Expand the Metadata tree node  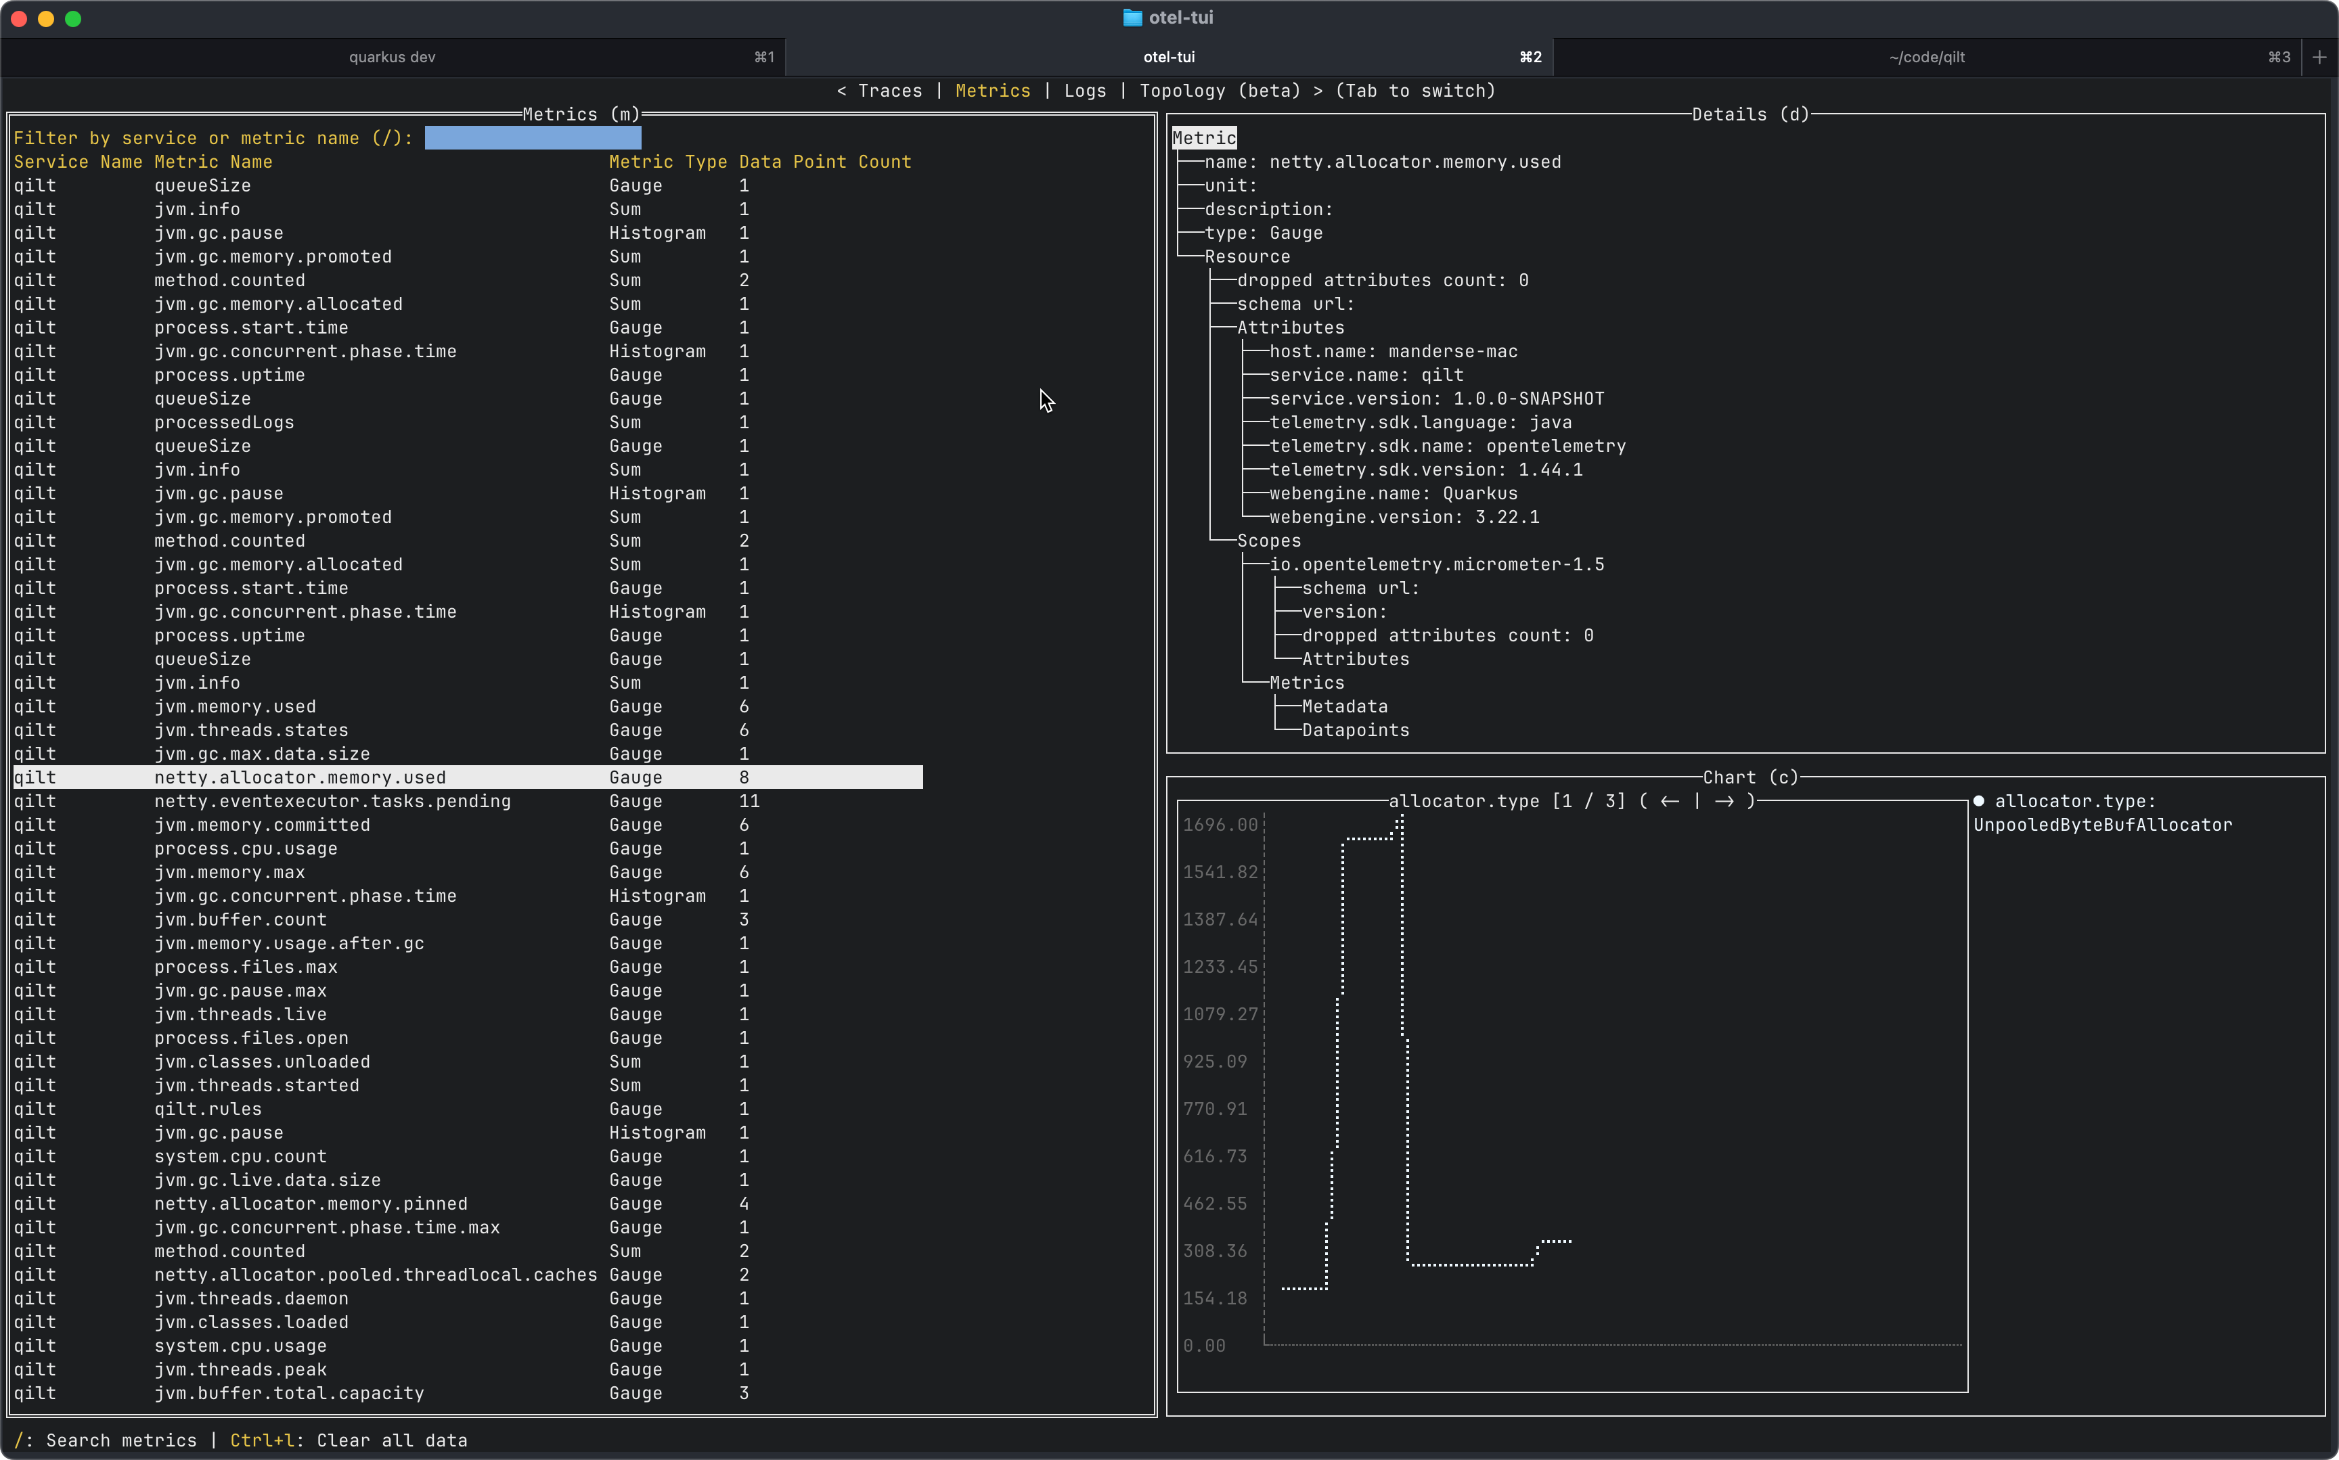[x=1344, y=707]
